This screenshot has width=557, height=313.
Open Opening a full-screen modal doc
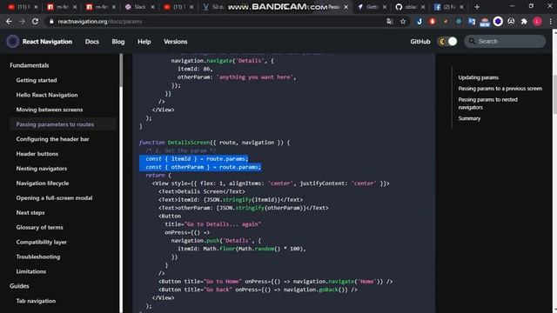(54, 198)
